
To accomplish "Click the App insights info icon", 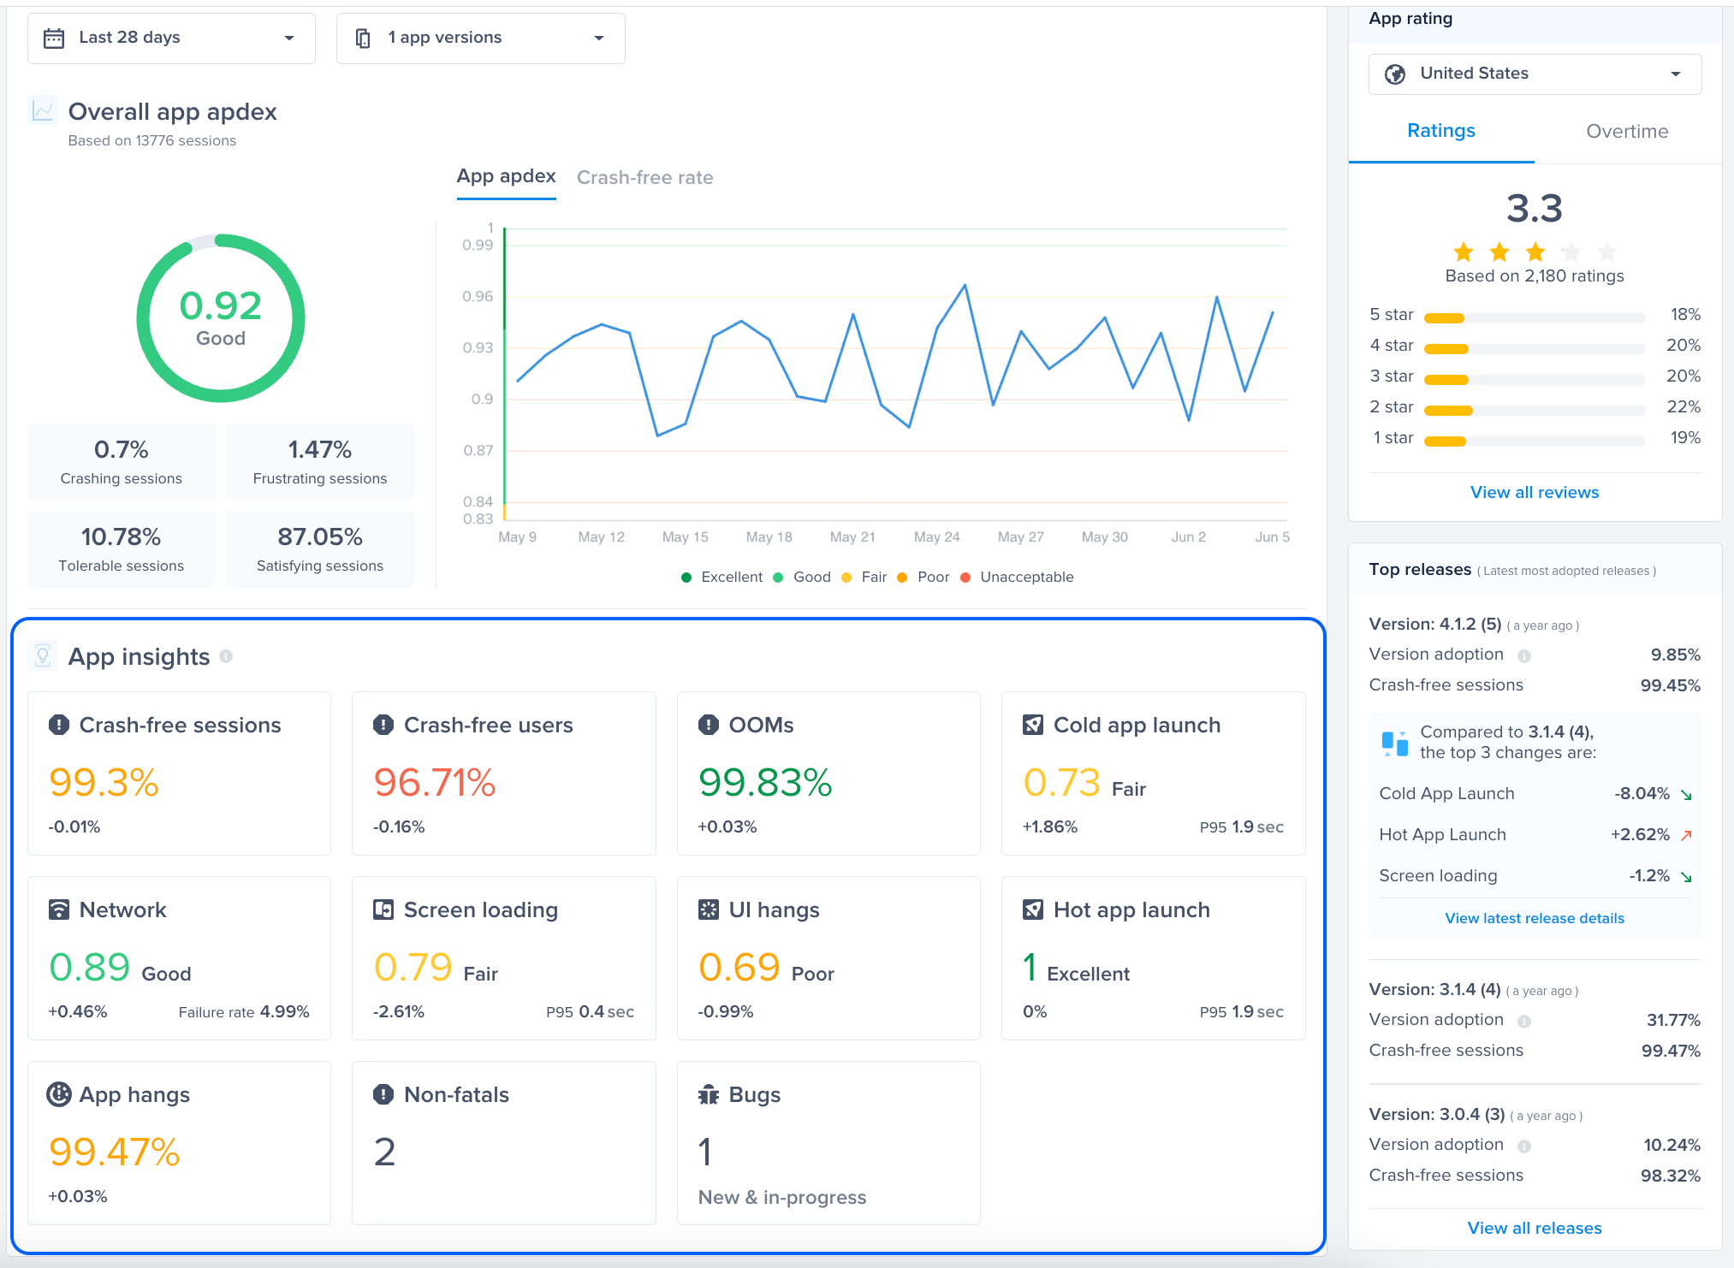I will click(x=226, y=656).
